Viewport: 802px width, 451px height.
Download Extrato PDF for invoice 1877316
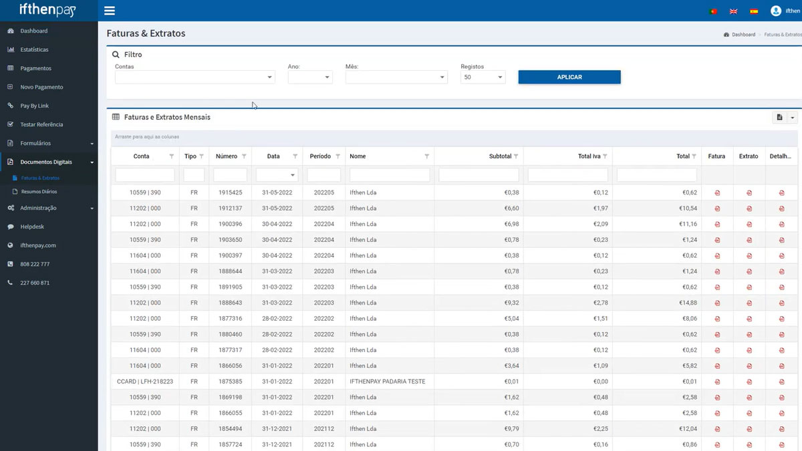pos(749,319)
